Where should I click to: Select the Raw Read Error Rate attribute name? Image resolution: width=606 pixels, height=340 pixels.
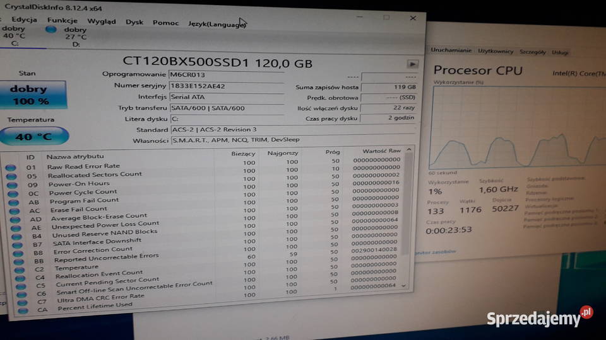(83, 166)
